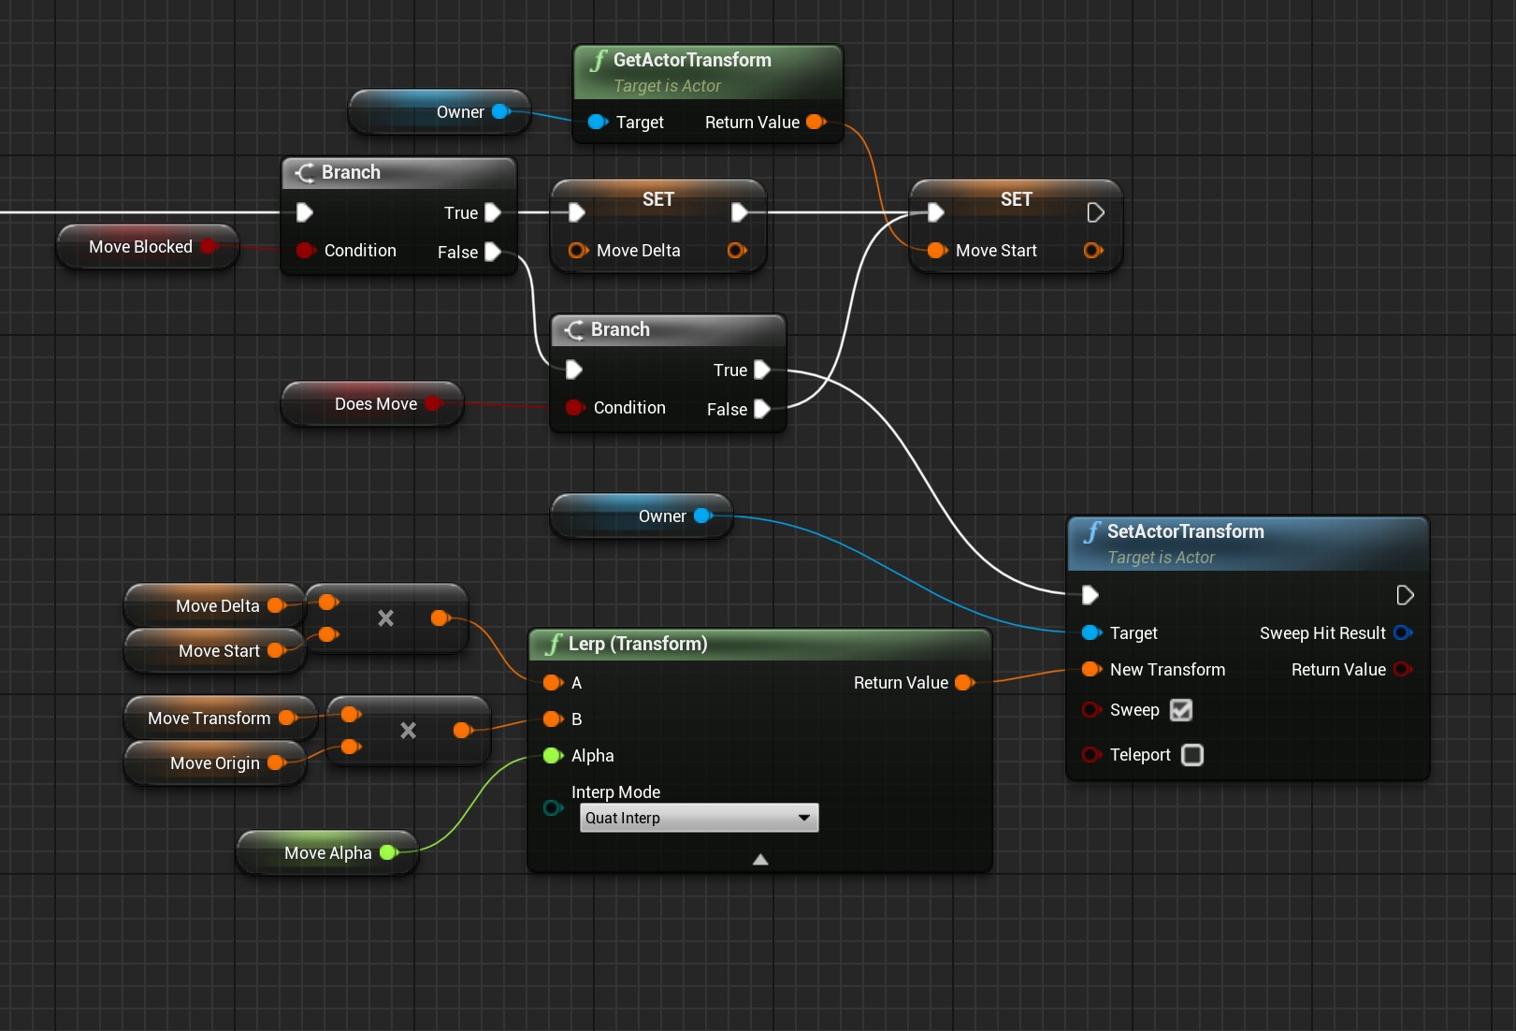Enable the Teleport checkbox on SetActorTransform
Screen dimensions: 1516x1031
[x=1192, y=755]
